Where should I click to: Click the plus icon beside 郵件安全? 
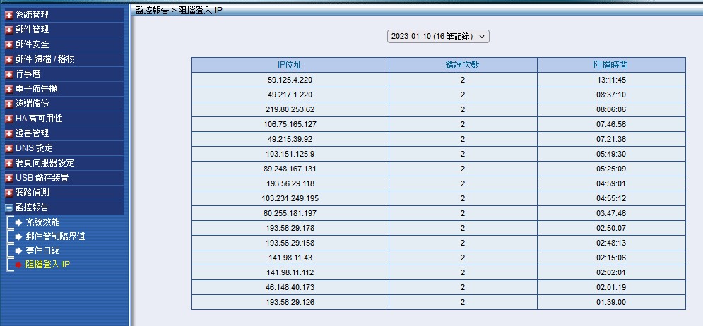(9, 44)
